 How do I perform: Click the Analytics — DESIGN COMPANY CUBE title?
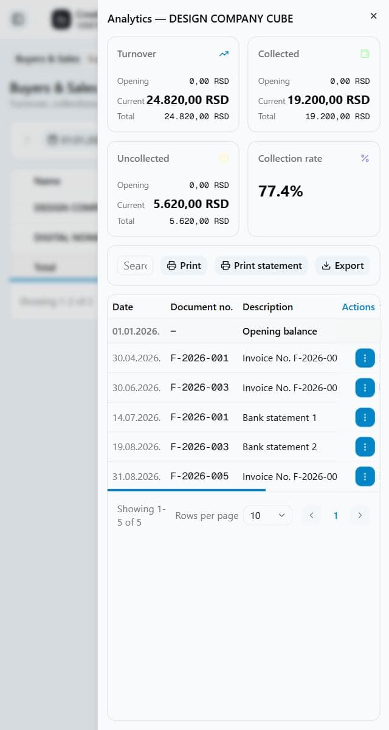201,19
